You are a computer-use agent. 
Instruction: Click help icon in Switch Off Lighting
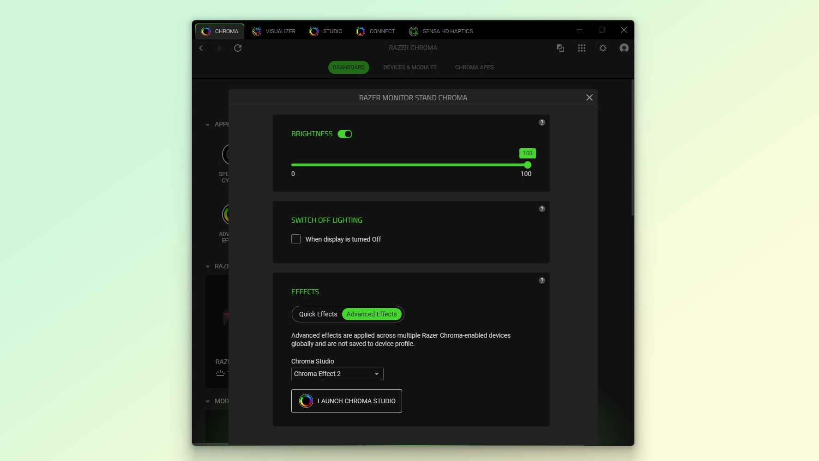click(x=542, y=209)
